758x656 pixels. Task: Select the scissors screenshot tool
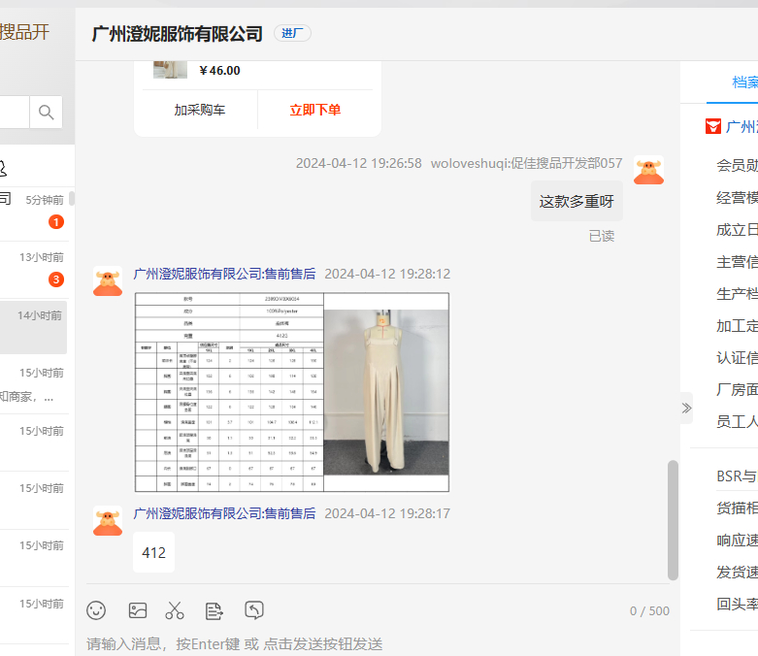[x=175, y=610]
